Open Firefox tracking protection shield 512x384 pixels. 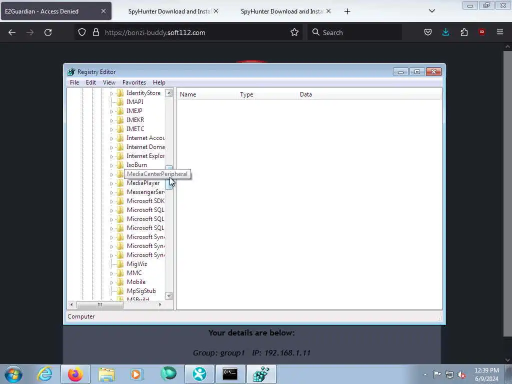pos(82,32)
